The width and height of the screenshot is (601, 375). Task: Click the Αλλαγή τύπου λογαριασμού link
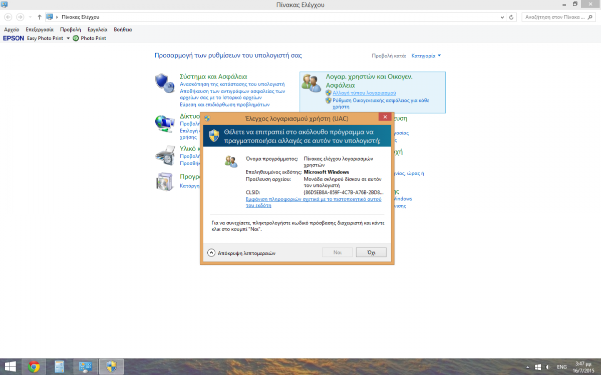[x=364, y=93]
